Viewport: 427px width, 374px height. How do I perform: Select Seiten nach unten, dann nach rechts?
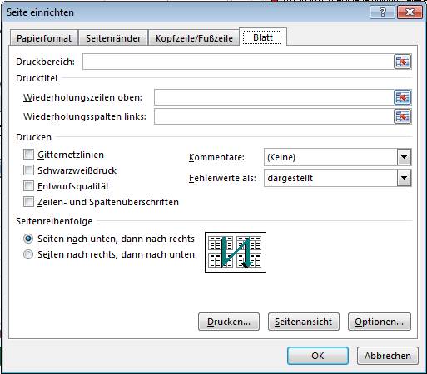pos(28,239)
